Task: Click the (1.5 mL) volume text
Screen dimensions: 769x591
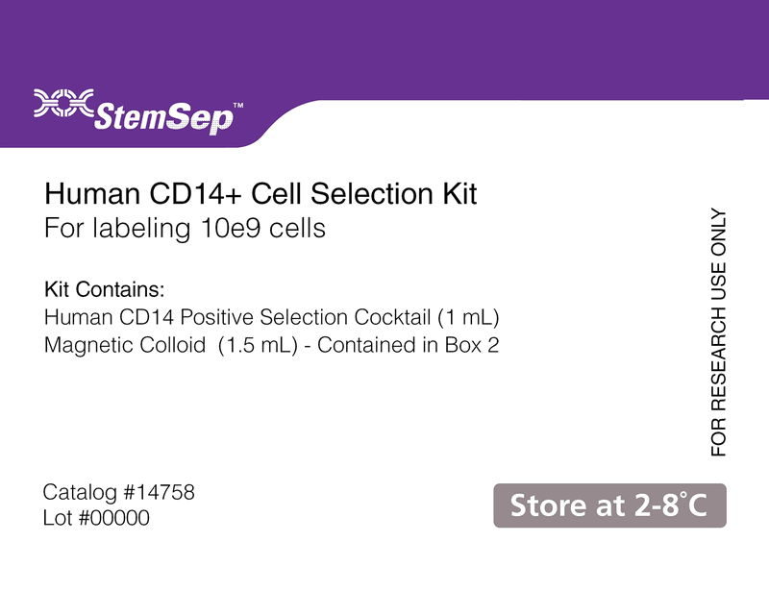Action: click(258, 346)
